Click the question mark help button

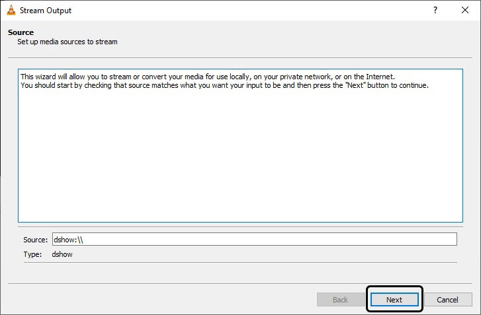click(x=435, y=11)
